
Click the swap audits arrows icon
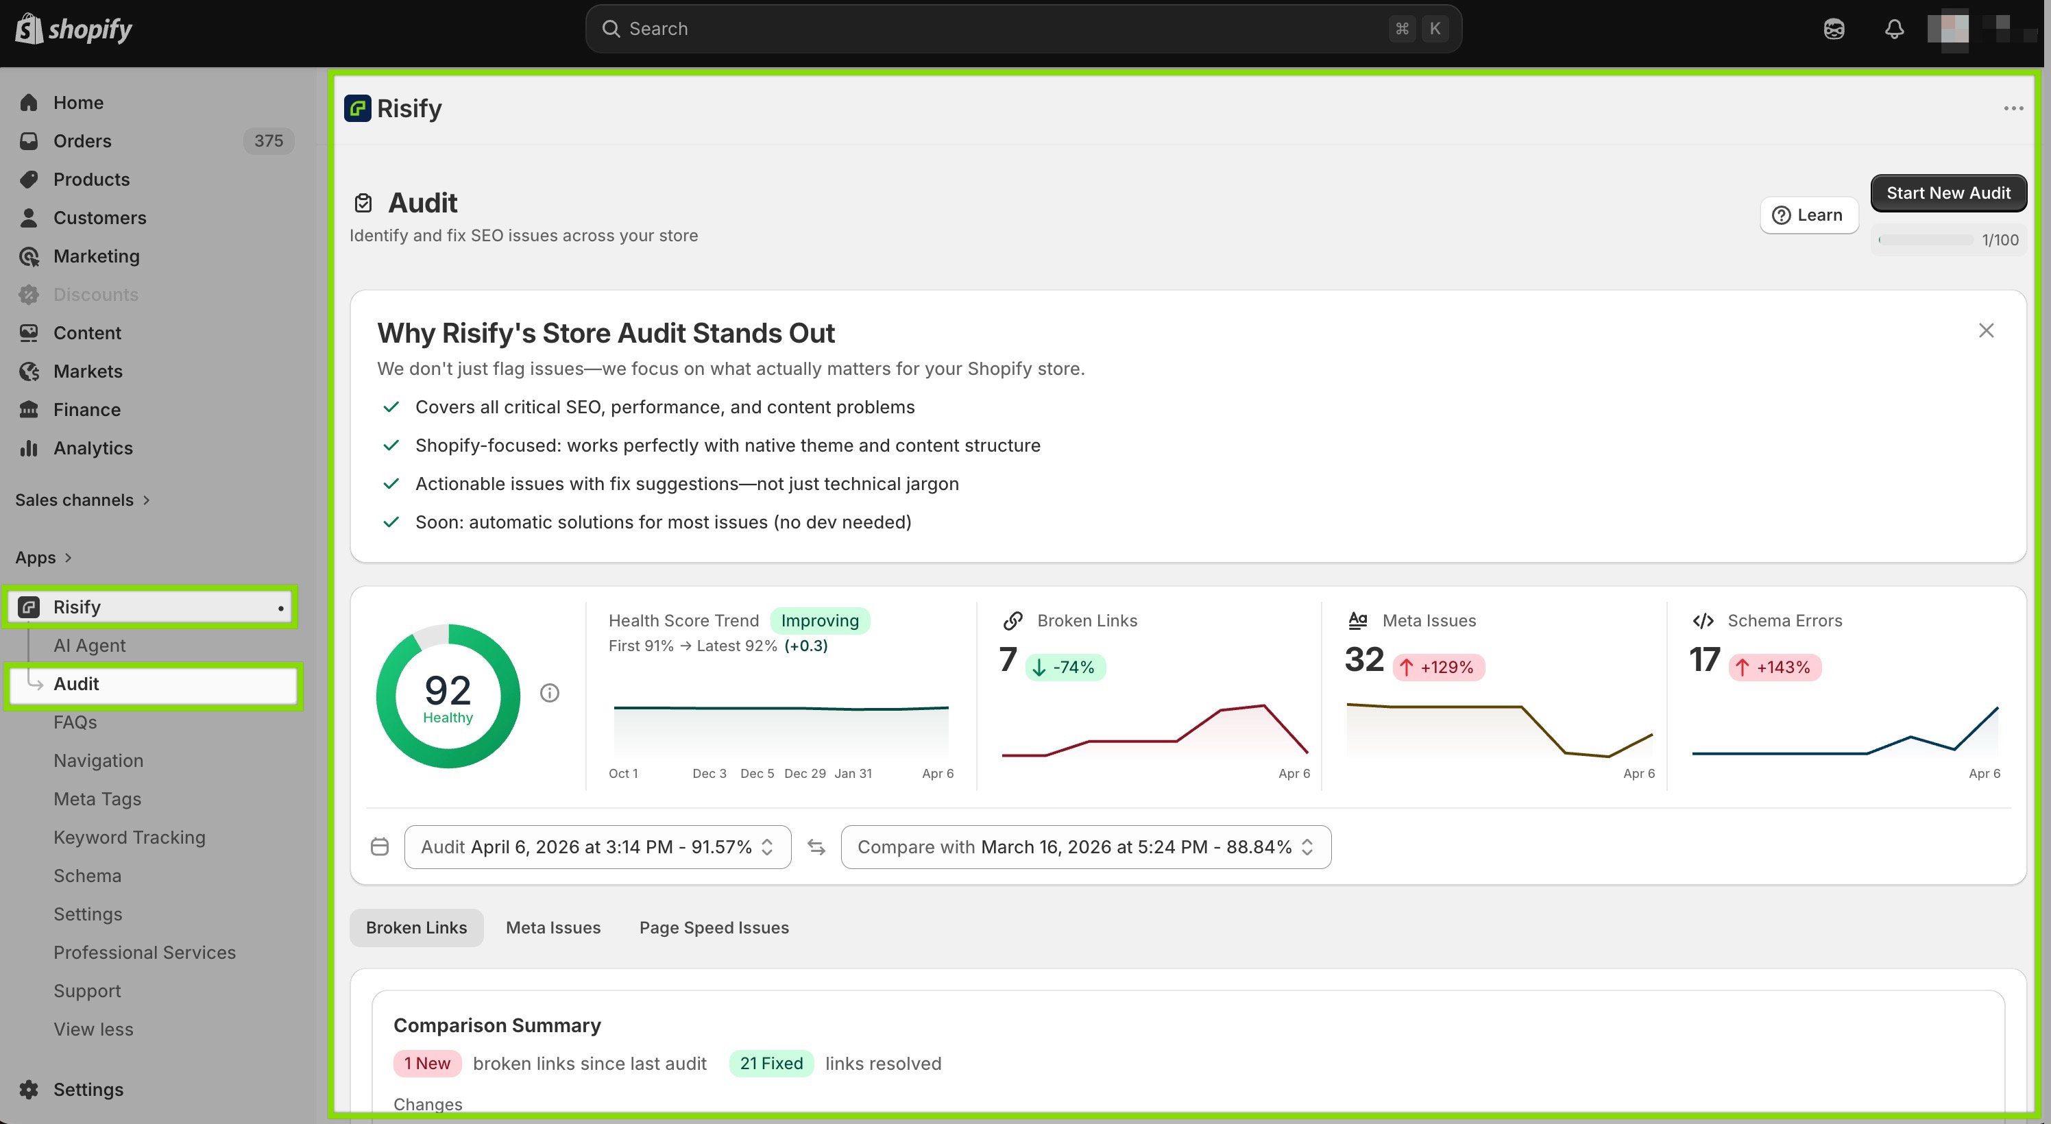click(x=816, y=847)
